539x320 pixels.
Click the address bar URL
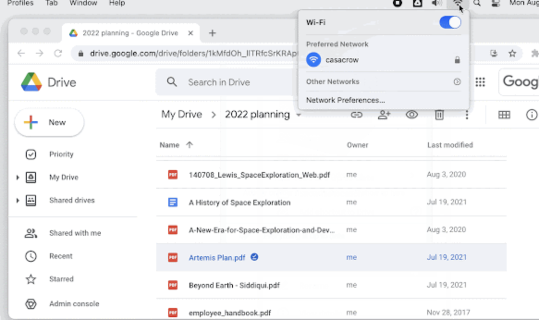click(x=193, y=53)
